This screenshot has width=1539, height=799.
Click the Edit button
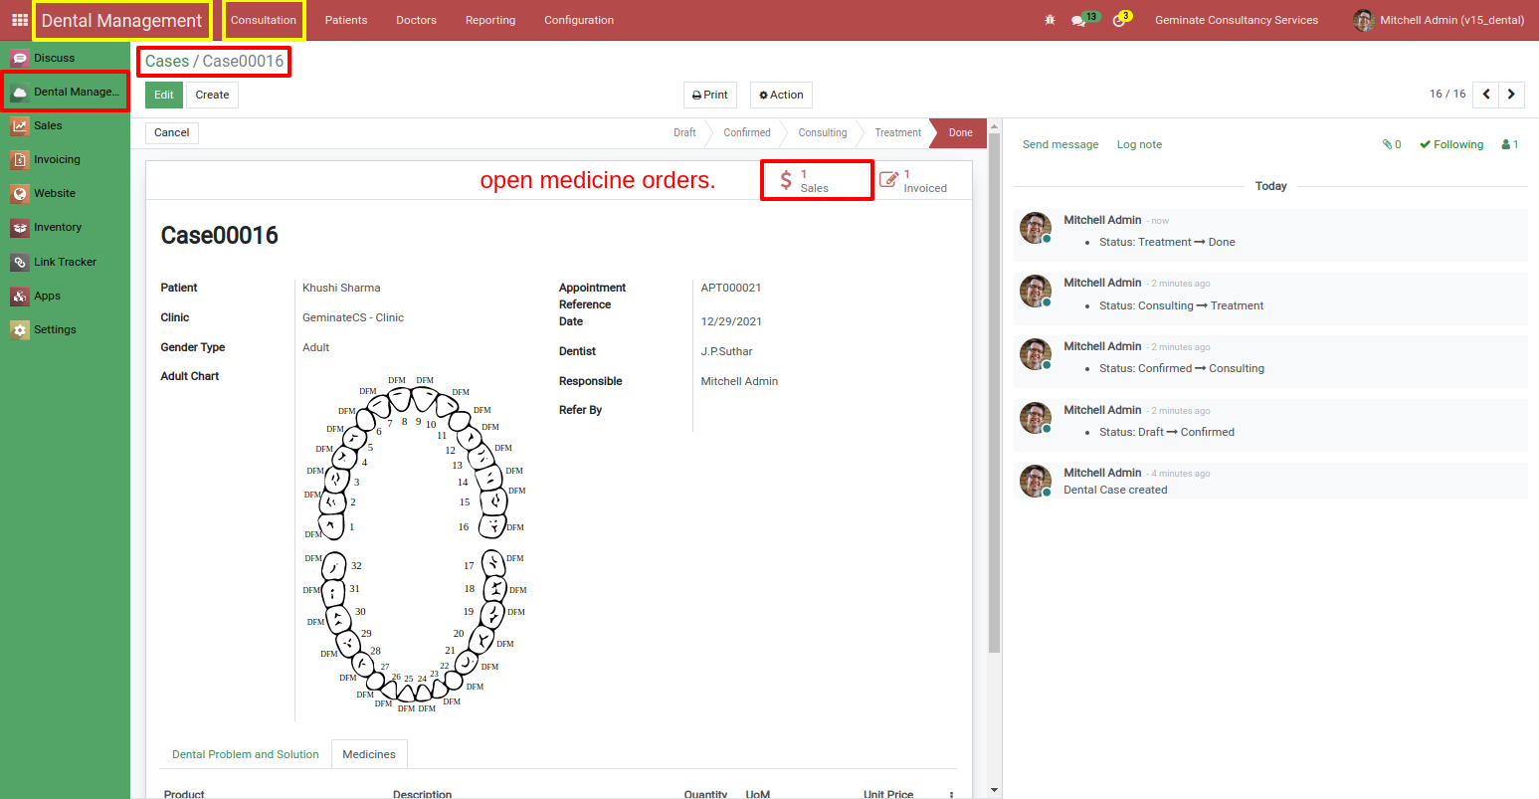[x=163, y=95]
